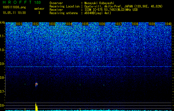Click the 1038 time marker
The width and height of the screenshot is (174, 111).
(x=135, y=24)
